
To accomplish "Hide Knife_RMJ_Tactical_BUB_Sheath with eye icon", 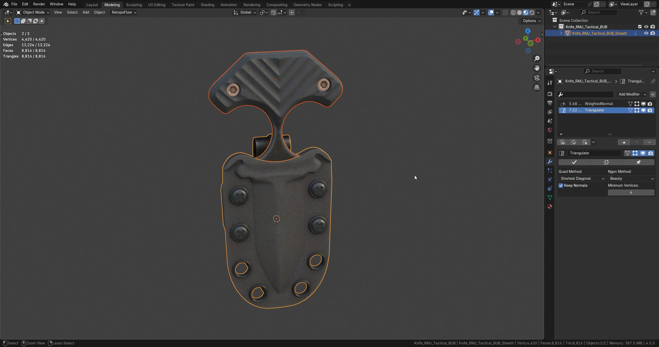I will (646, 33).
